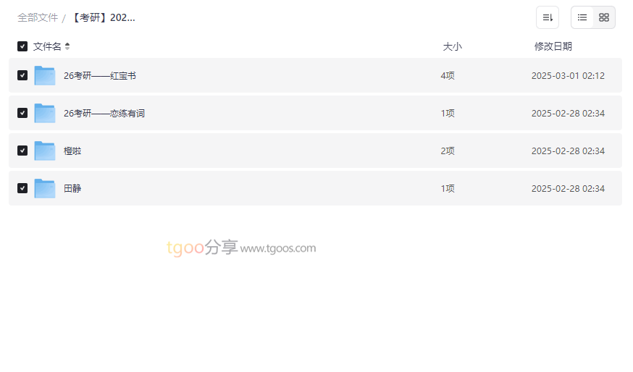Toggle the select-all files checkbox

click(x=22, y=46)
